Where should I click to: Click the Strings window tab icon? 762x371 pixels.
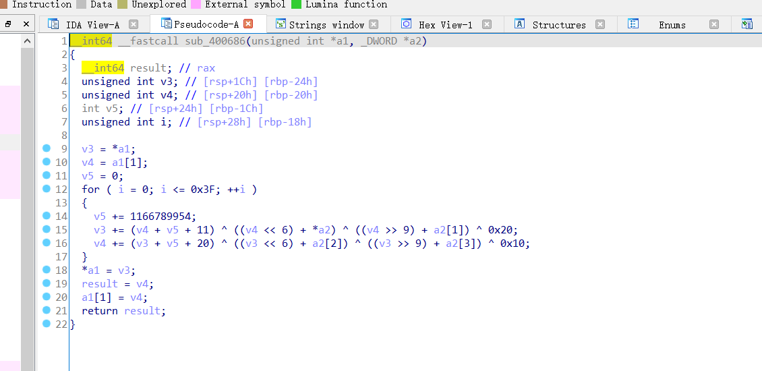[x=280, y=24]
